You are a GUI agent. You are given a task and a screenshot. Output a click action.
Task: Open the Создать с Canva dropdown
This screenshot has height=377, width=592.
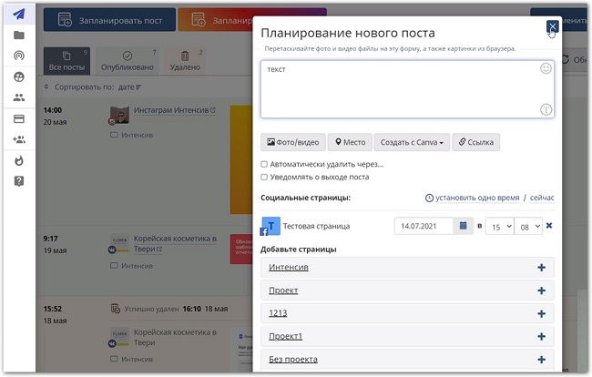pos(412,142)
